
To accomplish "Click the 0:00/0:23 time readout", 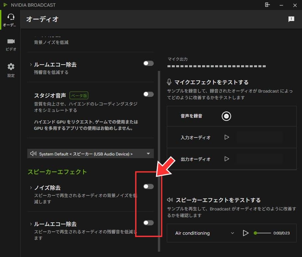I will point(281,233).
